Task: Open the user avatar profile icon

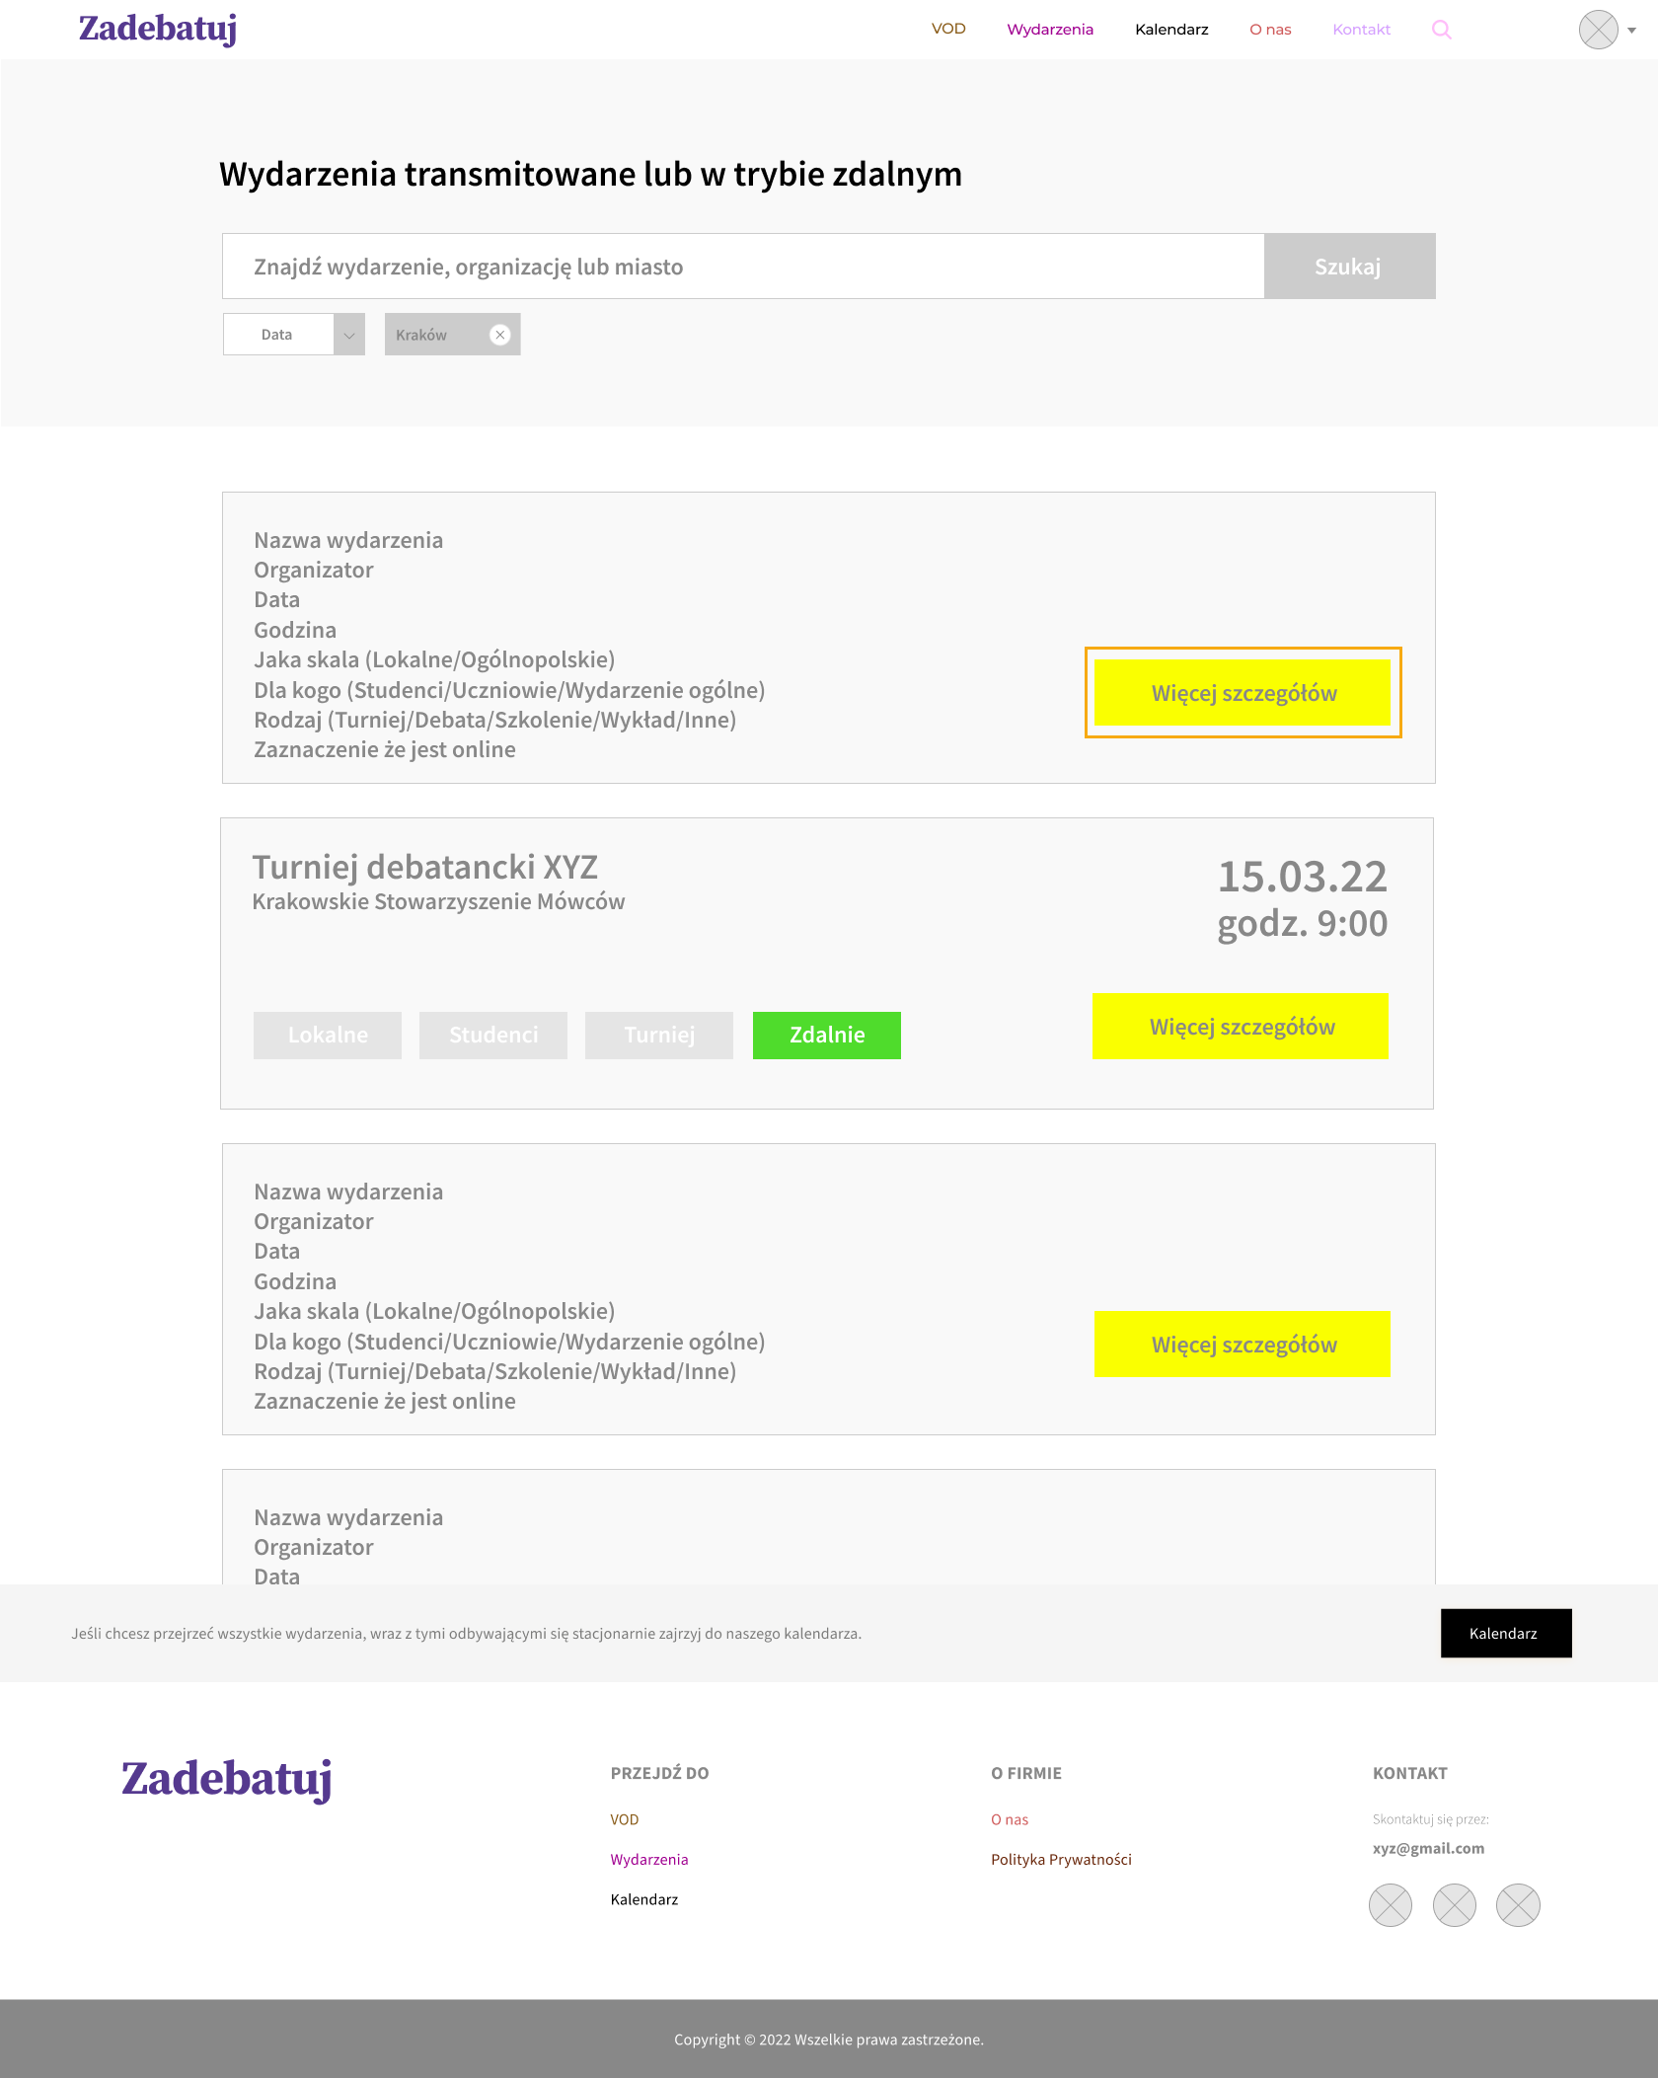Action: [x=1598, y=30]
